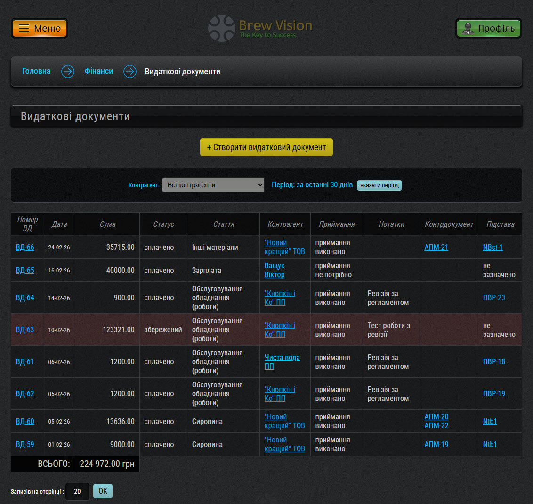Open document ВД-66
Image resolution: width=533 pixels, height=504 pixels.
25,247
